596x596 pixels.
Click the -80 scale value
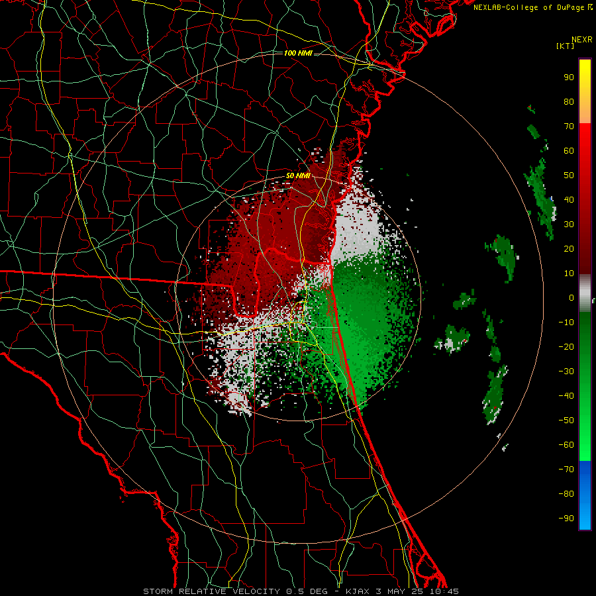(x=566, y=494)
